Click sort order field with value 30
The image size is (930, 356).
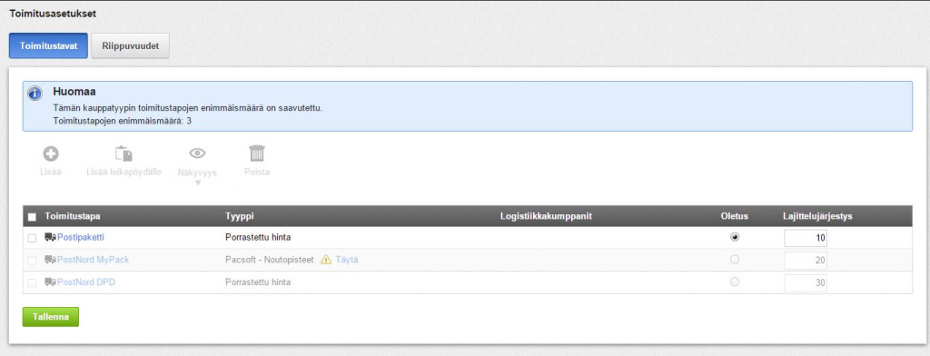click(806, 283)
